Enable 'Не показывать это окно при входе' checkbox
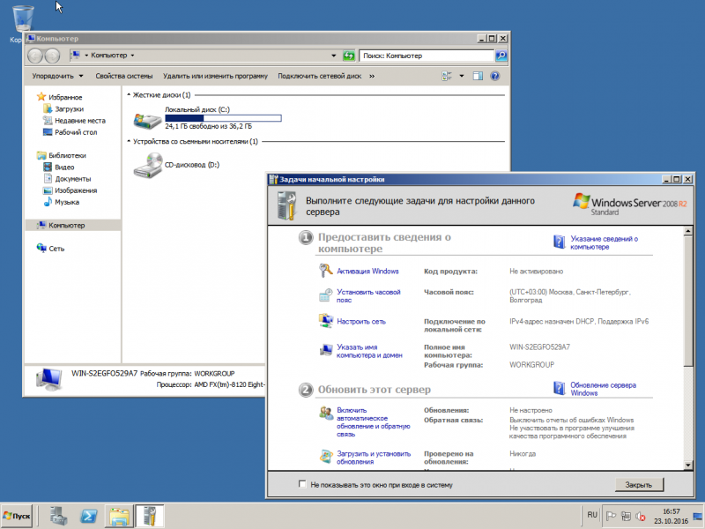 click(x=302, y=484)
